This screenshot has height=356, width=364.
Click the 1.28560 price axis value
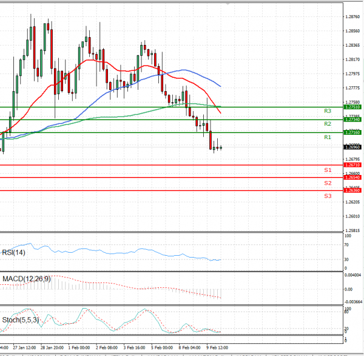[x=352, y=31]
